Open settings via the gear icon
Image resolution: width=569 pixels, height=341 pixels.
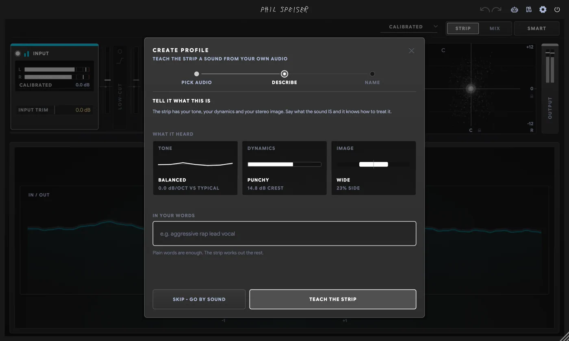pyautogui.click(x=543, y=9)
